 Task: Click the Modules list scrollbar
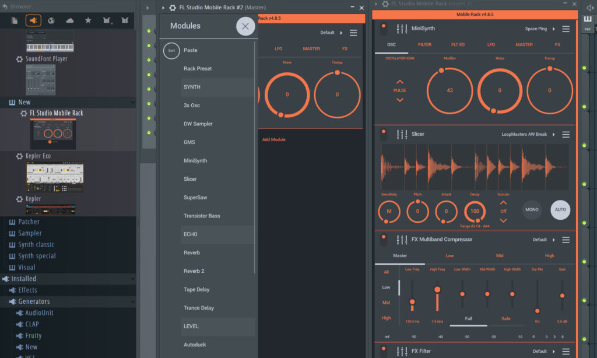coord(254,157)
